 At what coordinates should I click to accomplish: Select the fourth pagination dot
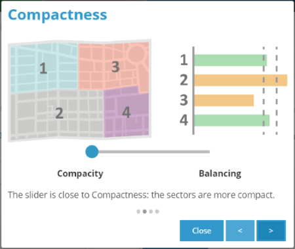tap(157, 212)
